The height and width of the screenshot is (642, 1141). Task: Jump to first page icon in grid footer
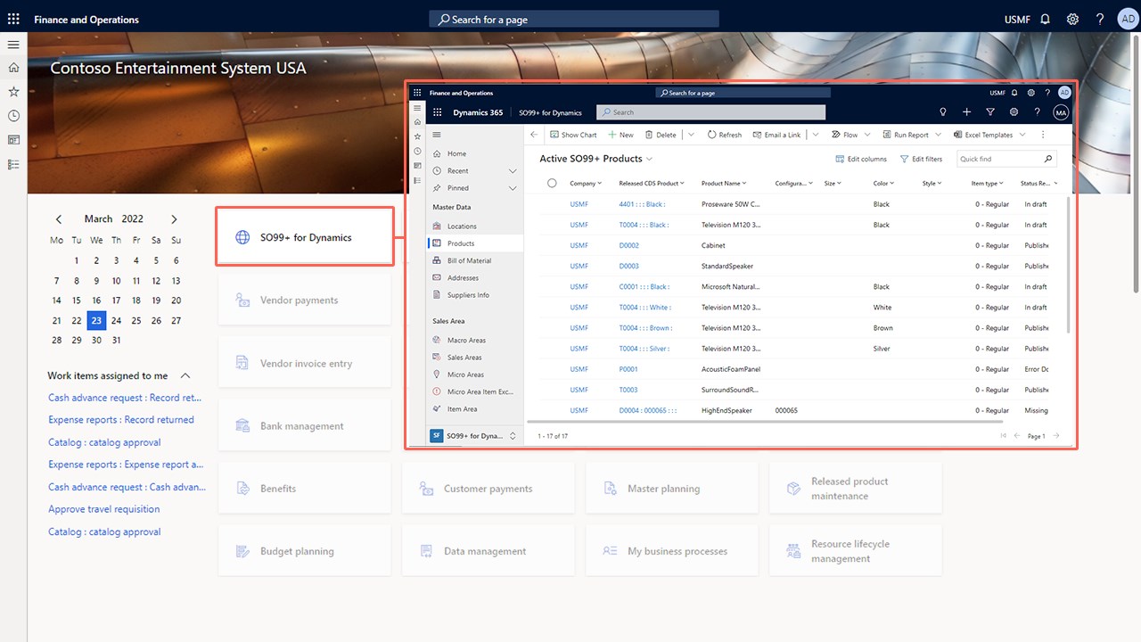tap(1004, 436)
